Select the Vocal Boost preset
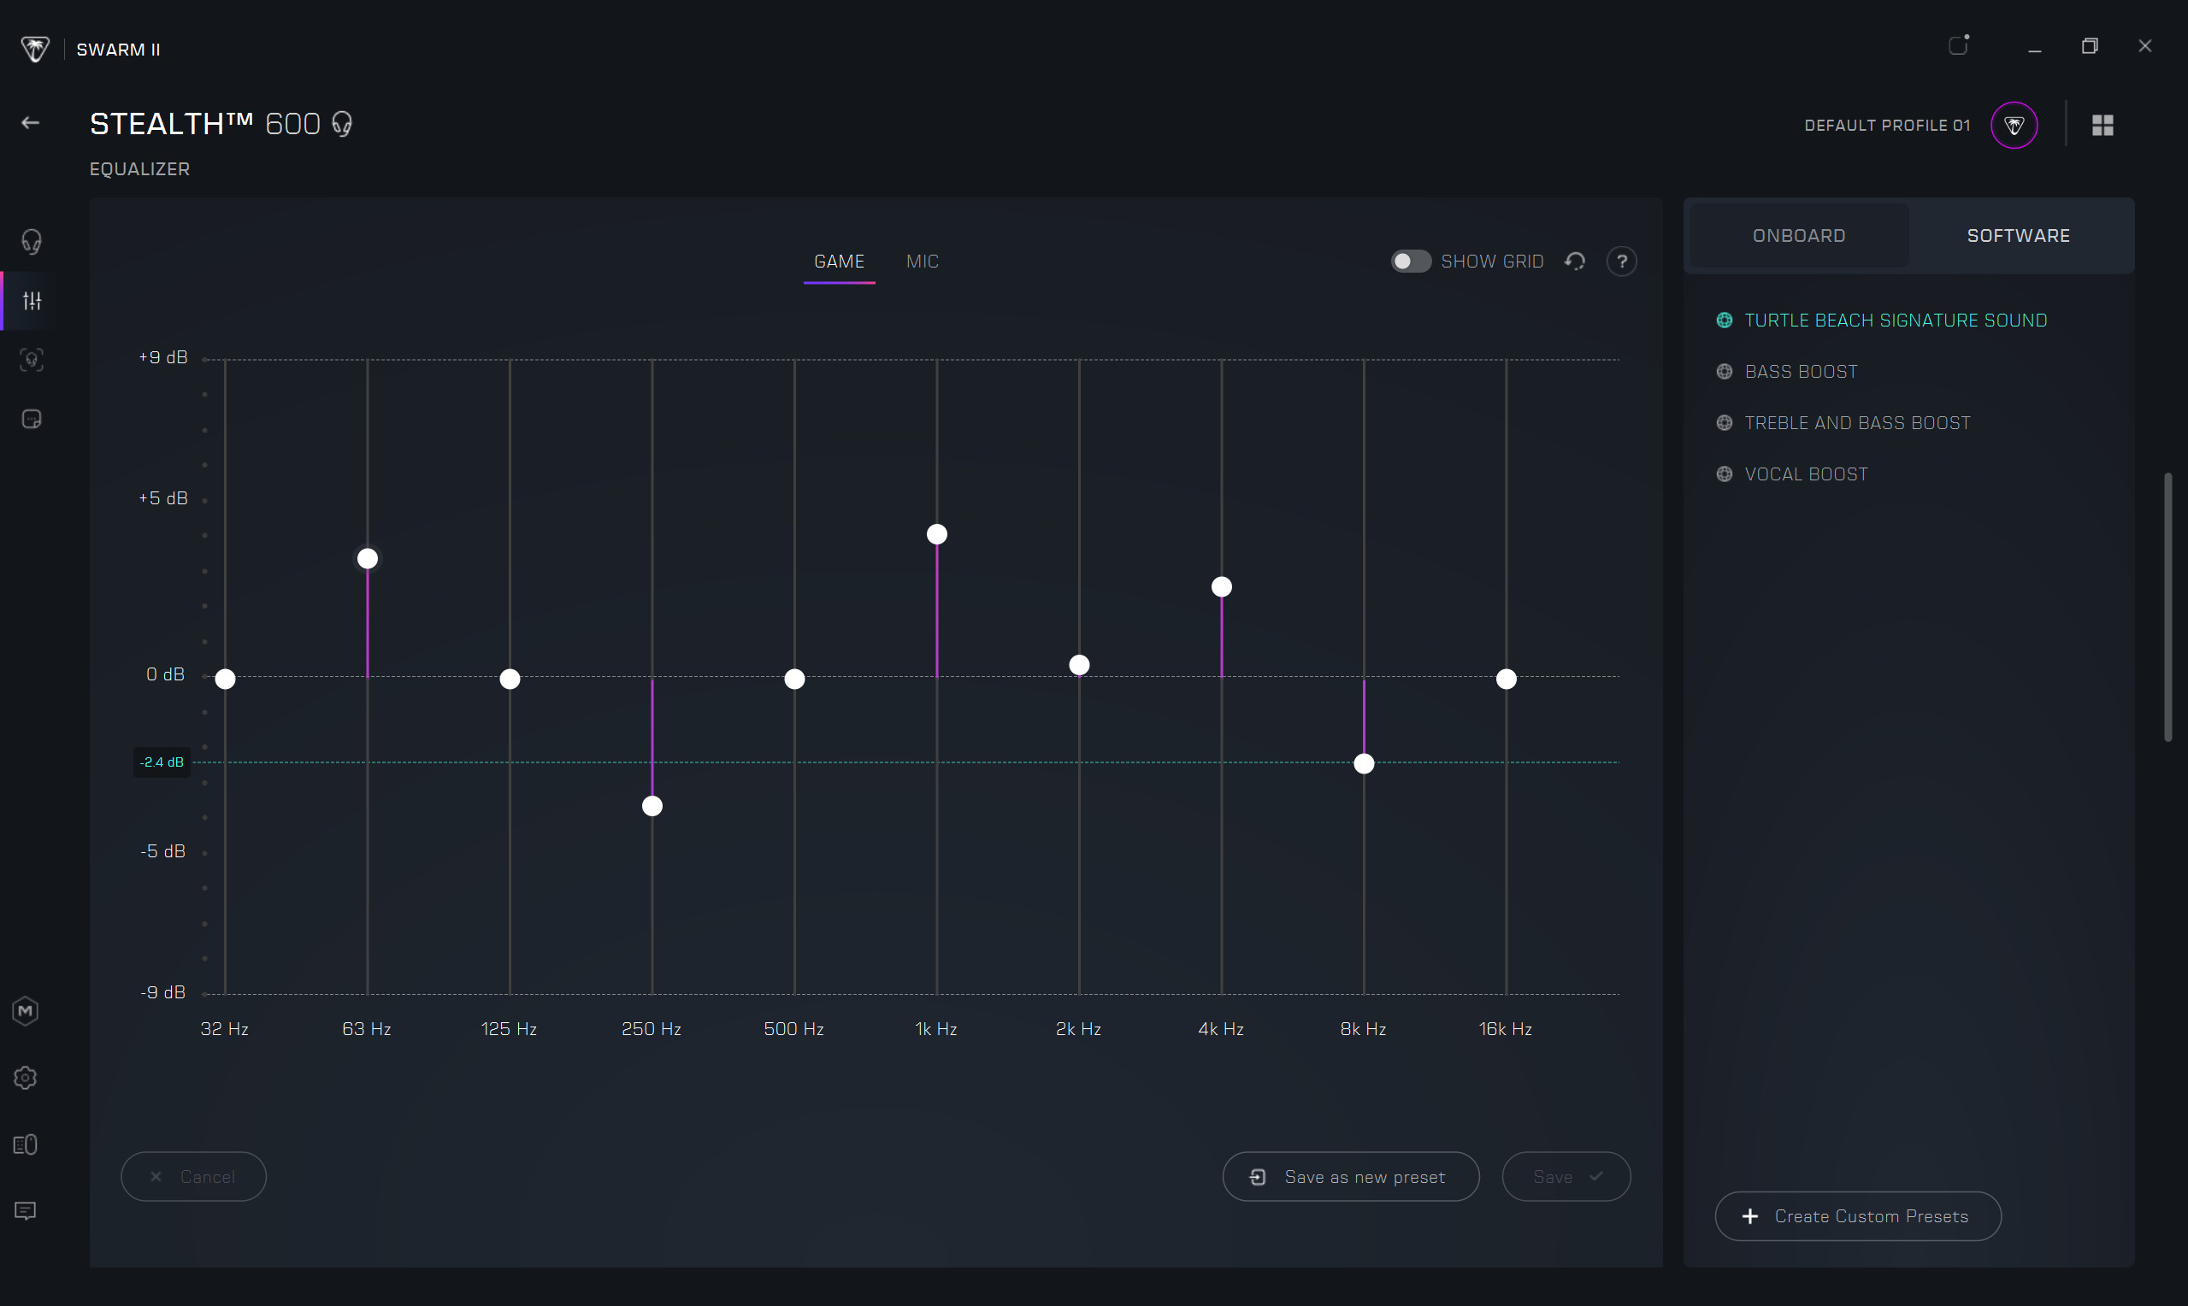Image resolution: width=2188 pixels, height=1306 pixels. [1806, 474]
